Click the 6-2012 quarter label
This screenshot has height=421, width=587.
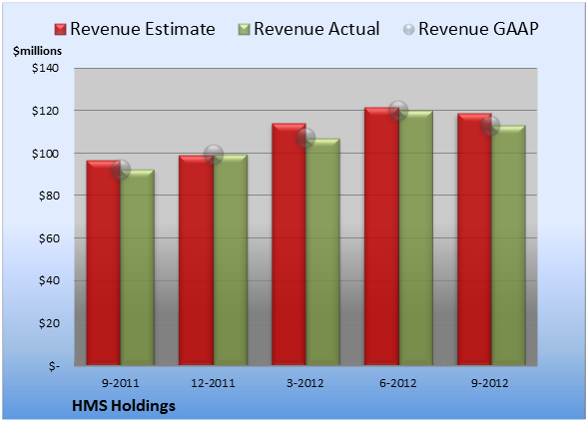click(x=398, y=383)
